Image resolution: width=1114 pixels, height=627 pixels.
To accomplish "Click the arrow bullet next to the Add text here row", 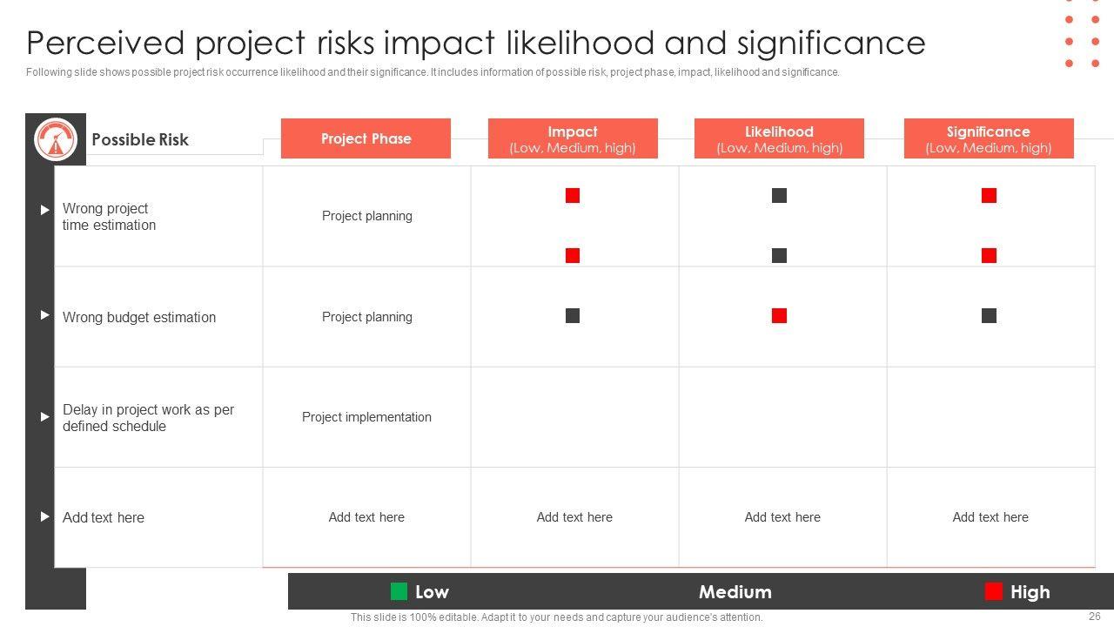I will [x=45, y=516].
